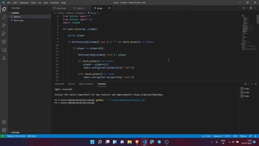Switch to the PROBLEMS panel tab
Screen dimensions: 259x146
coord(59,84)
